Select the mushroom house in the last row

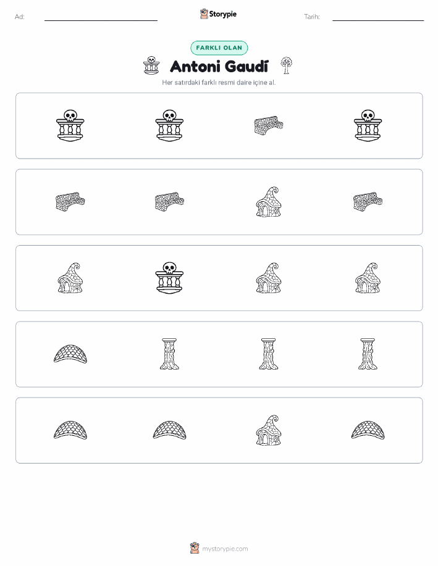coord(269,430)
